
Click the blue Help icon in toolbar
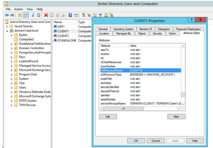tap(71, 15)
